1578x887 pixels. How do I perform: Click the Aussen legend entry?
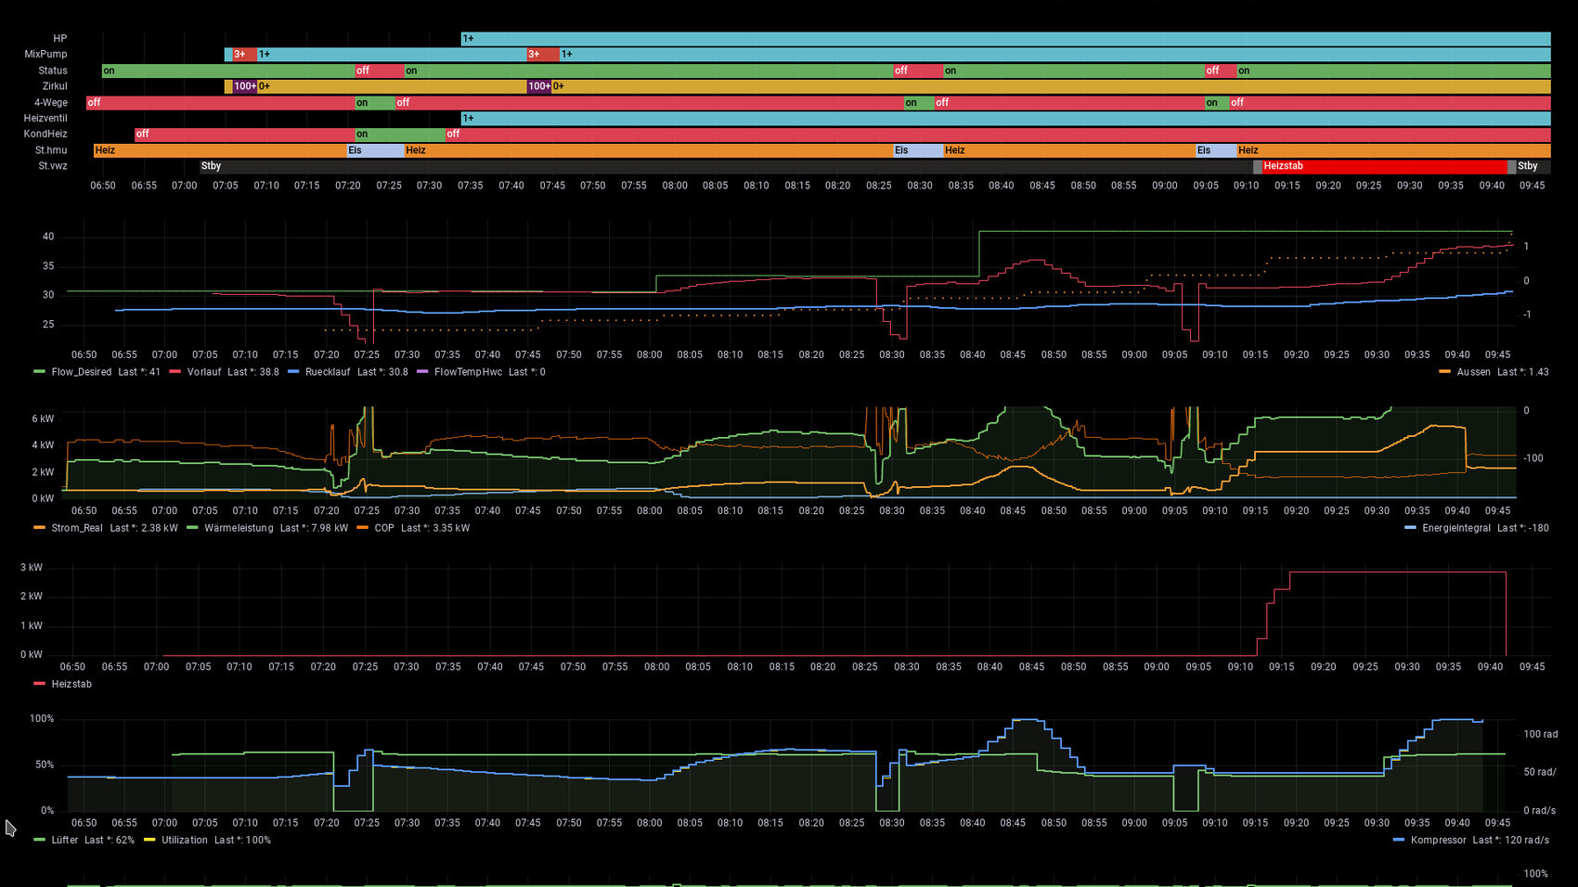(x=1473, y=372)
